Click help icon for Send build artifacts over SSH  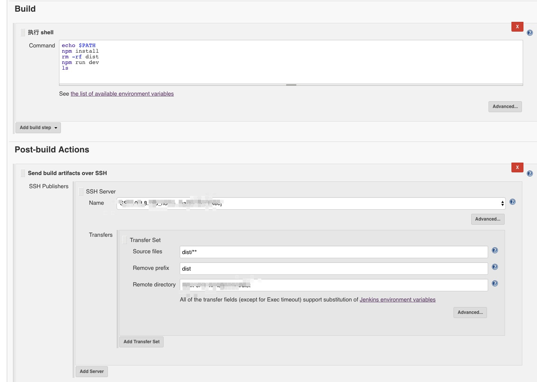pos(530,173)
